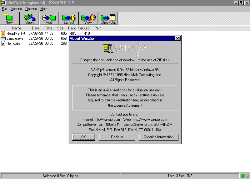The image size is (250, 179).
Task: Click the 07/06/98 date of ReadMe.Txt
Action: click(x=36, y=33)
